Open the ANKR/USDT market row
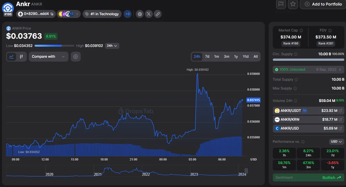The image size is (346, 187). [x=308, y=110]
